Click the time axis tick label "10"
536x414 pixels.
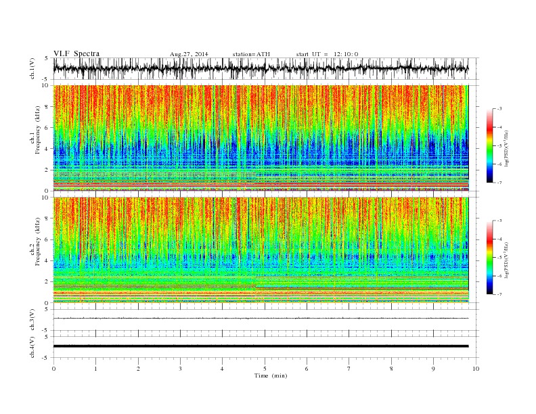pyautogui.click(x=476, y=369)
